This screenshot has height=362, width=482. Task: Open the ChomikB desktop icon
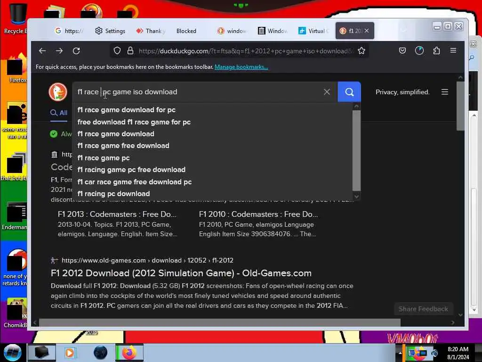pyautogui.click(x=16, y=313)
